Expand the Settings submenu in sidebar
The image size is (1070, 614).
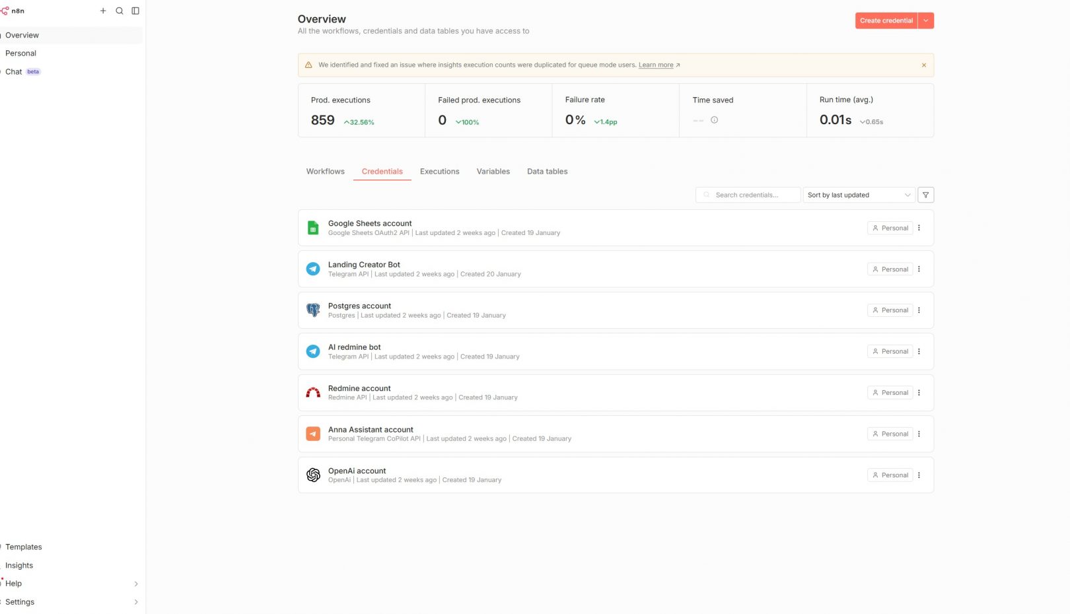(x=136, y=602)
